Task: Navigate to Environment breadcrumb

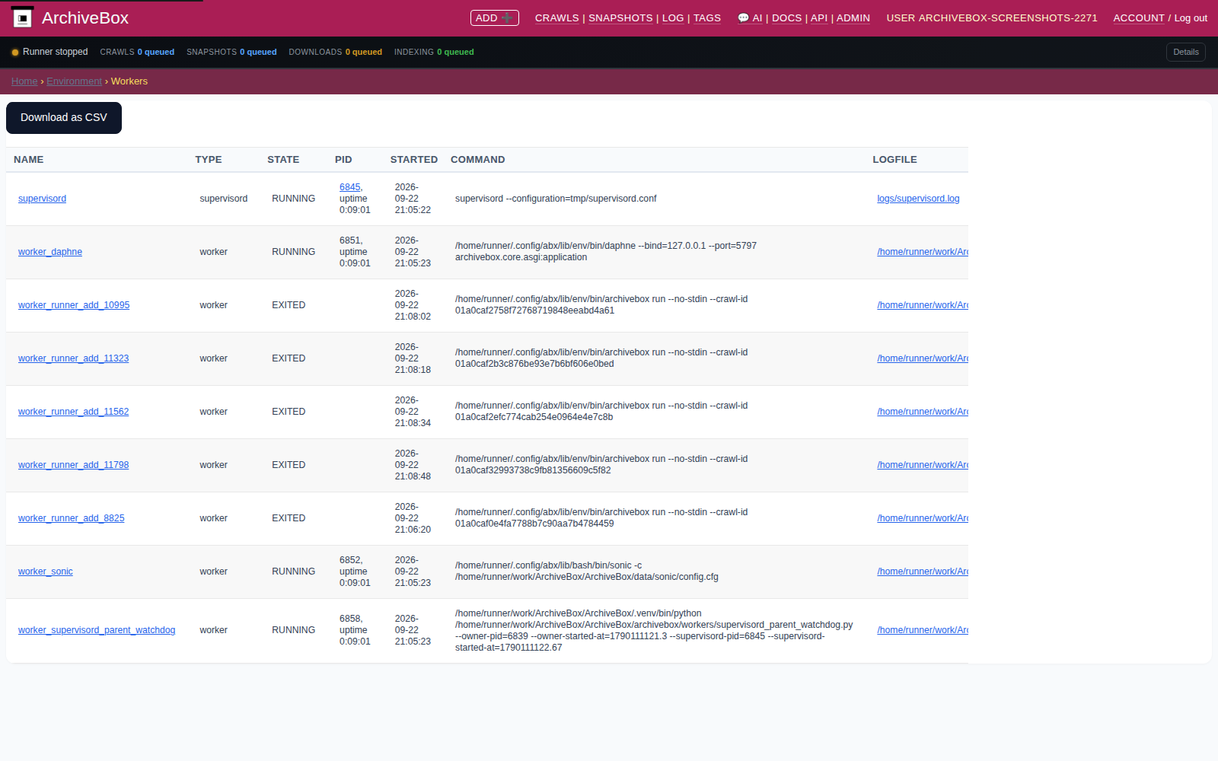Action: click(x=74, y=81)
